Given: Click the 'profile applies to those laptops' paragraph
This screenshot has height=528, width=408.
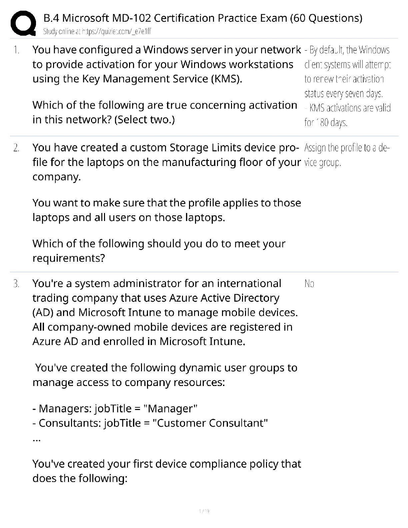Looking at the screenshot, I should tap(166, 210).
